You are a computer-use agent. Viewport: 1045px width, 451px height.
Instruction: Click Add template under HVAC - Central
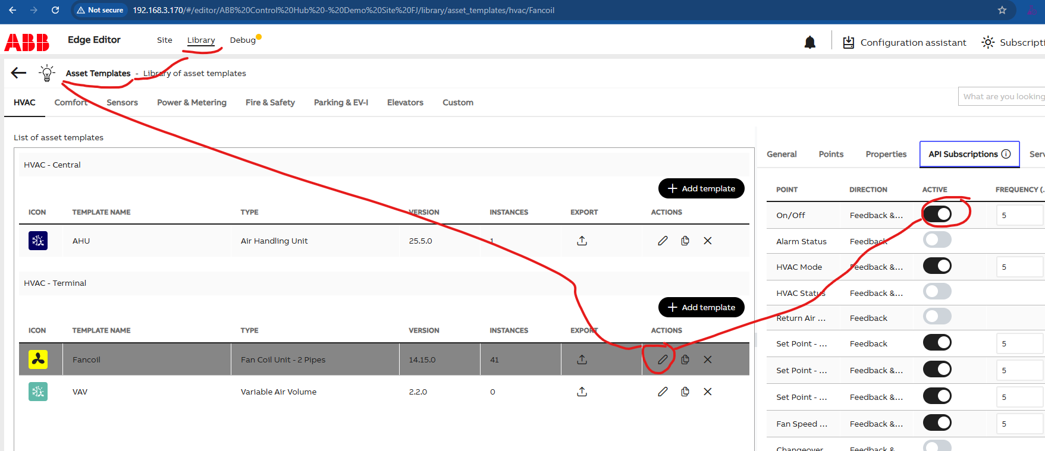(x=701, y=188)
